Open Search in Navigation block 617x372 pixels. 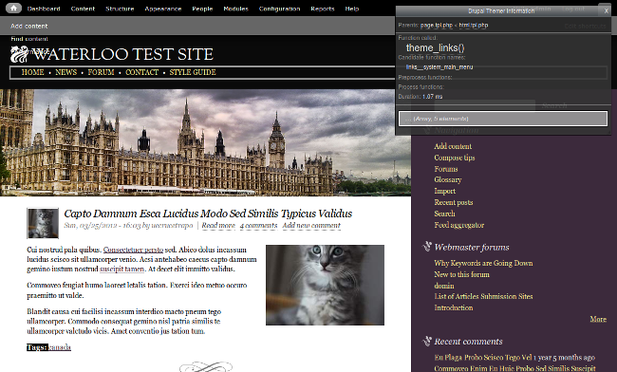(x=444, y=214)
